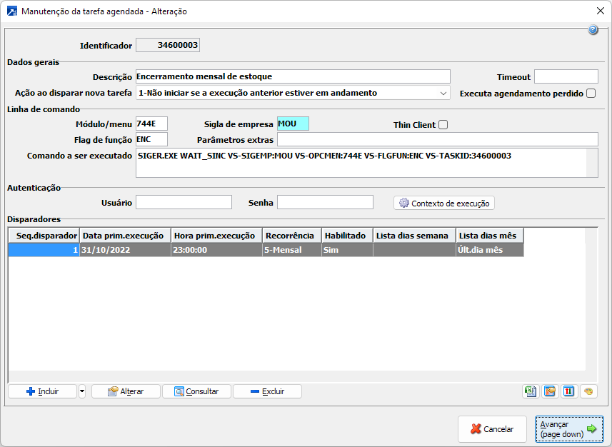This screenshot has width=612, height=447.
Task: Select cell 31/10/2022 in grid
Action: (x=125, y=250)
